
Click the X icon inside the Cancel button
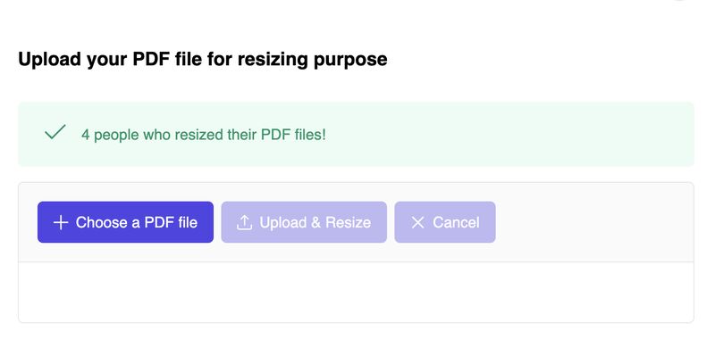pyautogui.click(x=417, y=223)
